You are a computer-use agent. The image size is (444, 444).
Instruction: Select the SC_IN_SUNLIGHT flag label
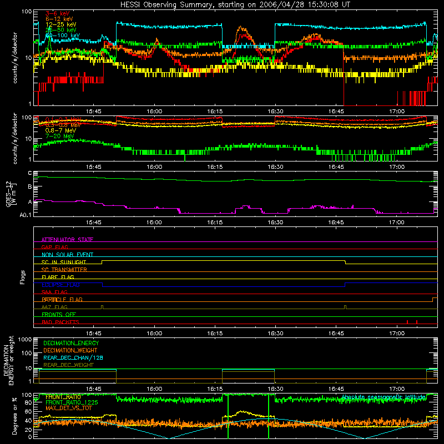[64, 262]
